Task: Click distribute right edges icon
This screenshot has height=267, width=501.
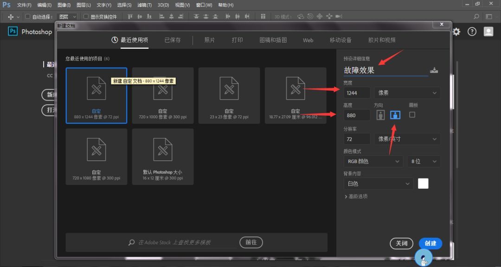Action: click(x=247, y=17)
